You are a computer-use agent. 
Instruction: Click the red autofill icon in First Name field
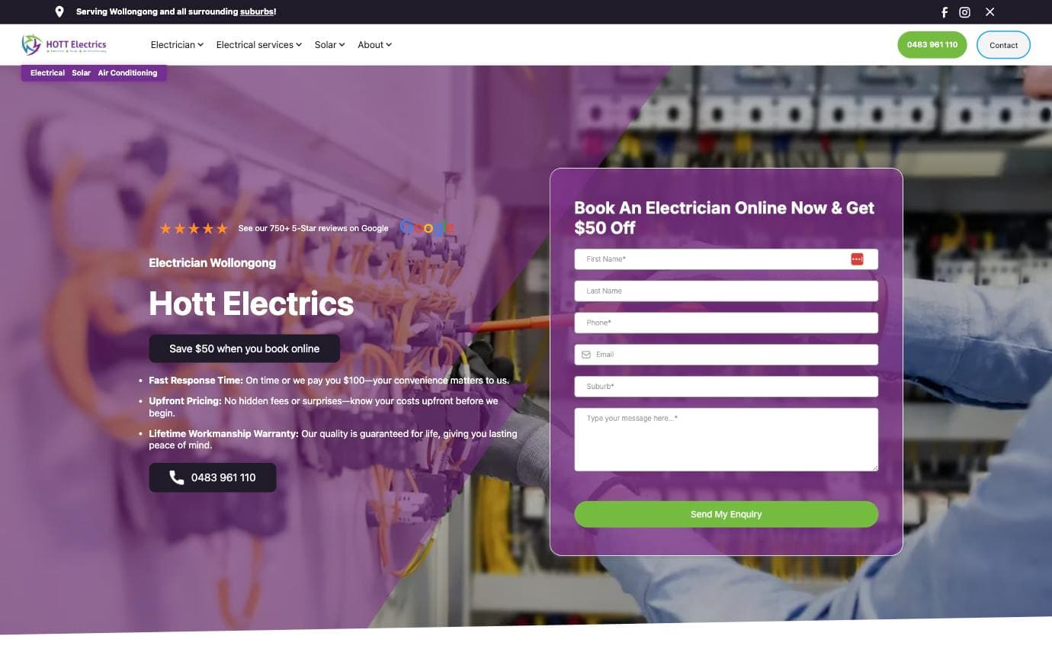pyautogui.click(x=857, y=259)
